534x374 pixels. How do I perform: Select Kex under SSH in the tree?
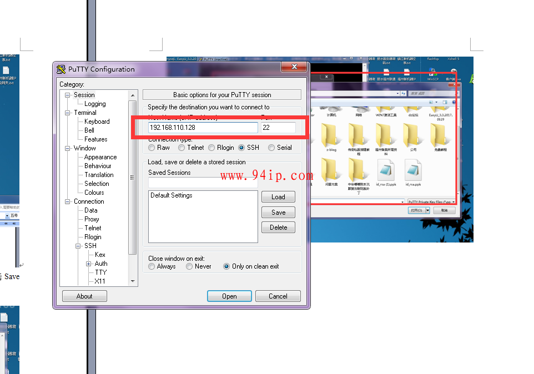coord(100,255)
